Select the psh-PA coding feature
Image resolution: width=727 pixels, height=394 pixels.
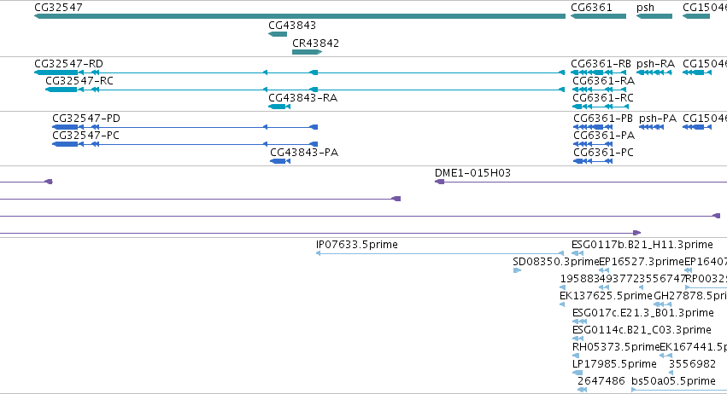(652, 127)
